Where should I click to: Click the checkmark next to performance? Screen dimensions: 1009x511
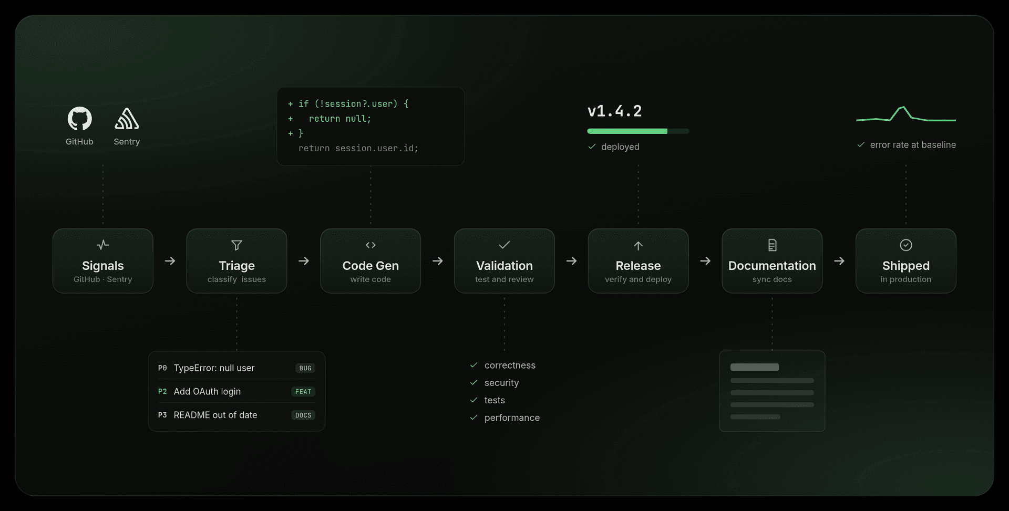tap(473, 418)
